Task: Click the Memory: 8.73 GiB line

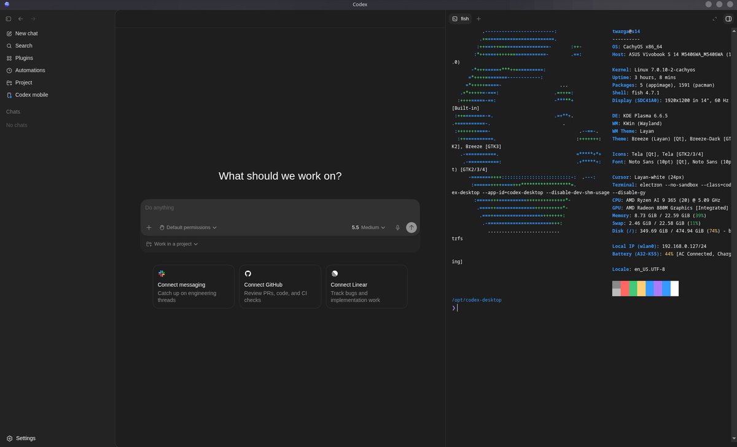Action: pos(659,216)
